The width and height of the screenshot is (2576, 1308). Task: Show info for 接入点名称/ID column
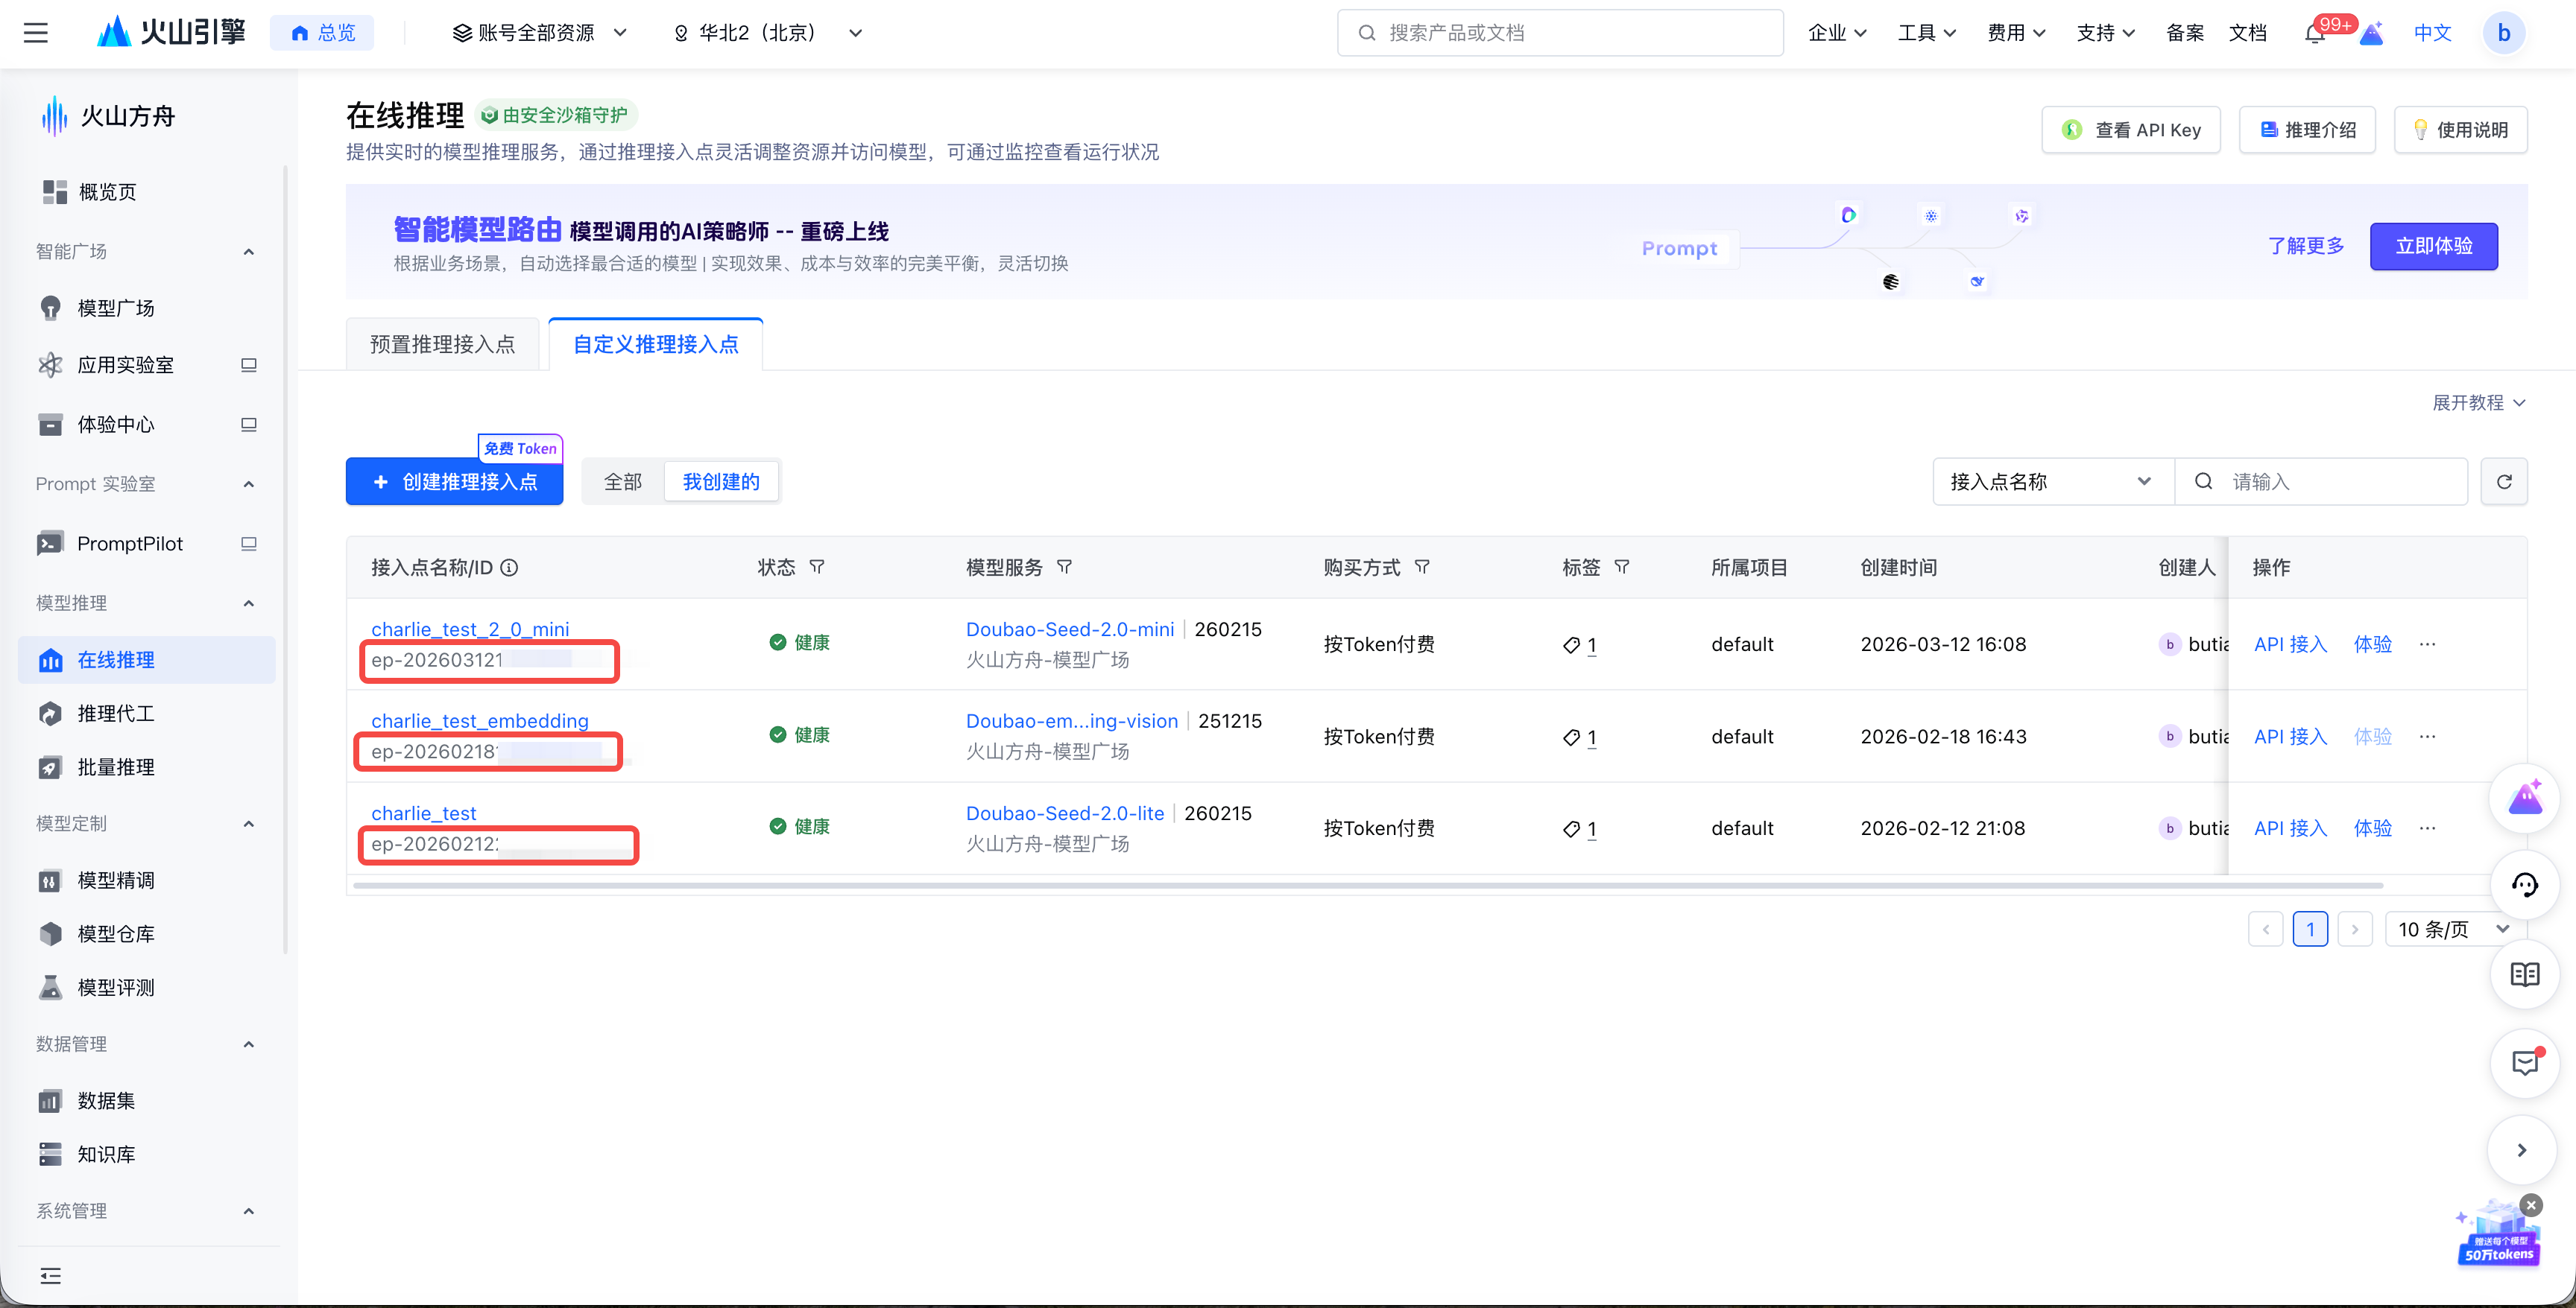[509, 568]
